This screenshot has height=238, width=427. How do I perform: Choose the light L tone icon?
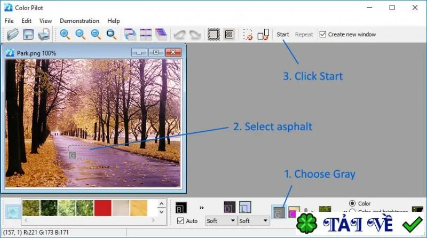245,207
